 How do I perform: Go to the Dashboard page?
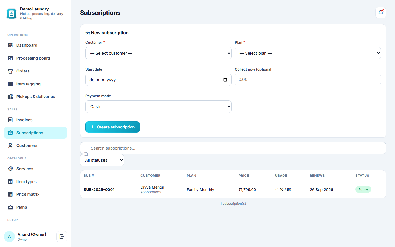(x=35, y=45)
